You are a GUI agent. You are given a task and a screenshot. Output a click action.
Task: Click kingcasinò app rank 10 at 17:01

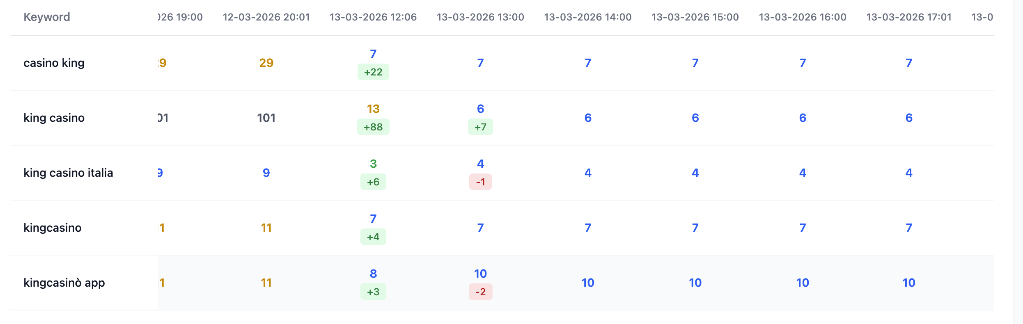909,283
